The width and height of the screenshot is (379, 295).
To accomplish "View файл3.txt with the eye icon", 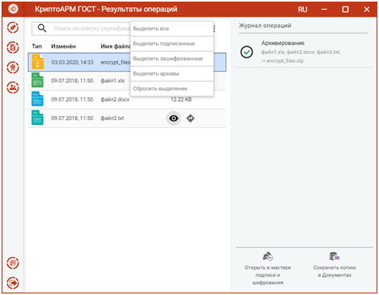I will tap(174, 118).
